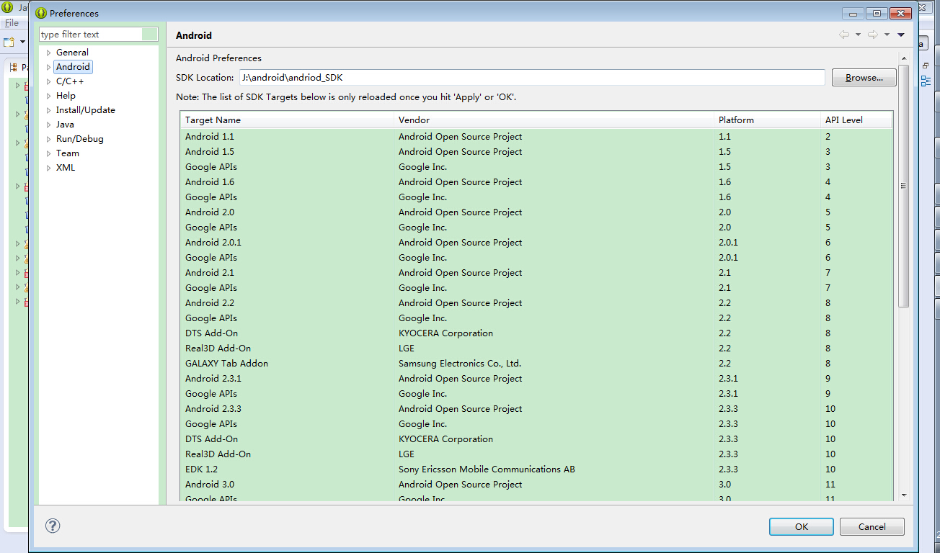Open the forward history dropdown arrow
The height and width of the screenshot is (553, 940).
[x=887, y=35]
